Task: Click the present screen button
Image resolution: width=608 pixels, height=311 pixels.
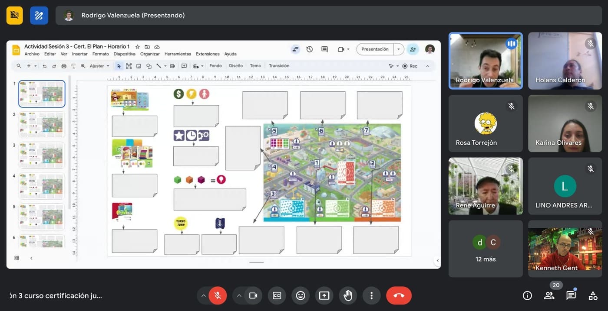Action: click(324, 295)
